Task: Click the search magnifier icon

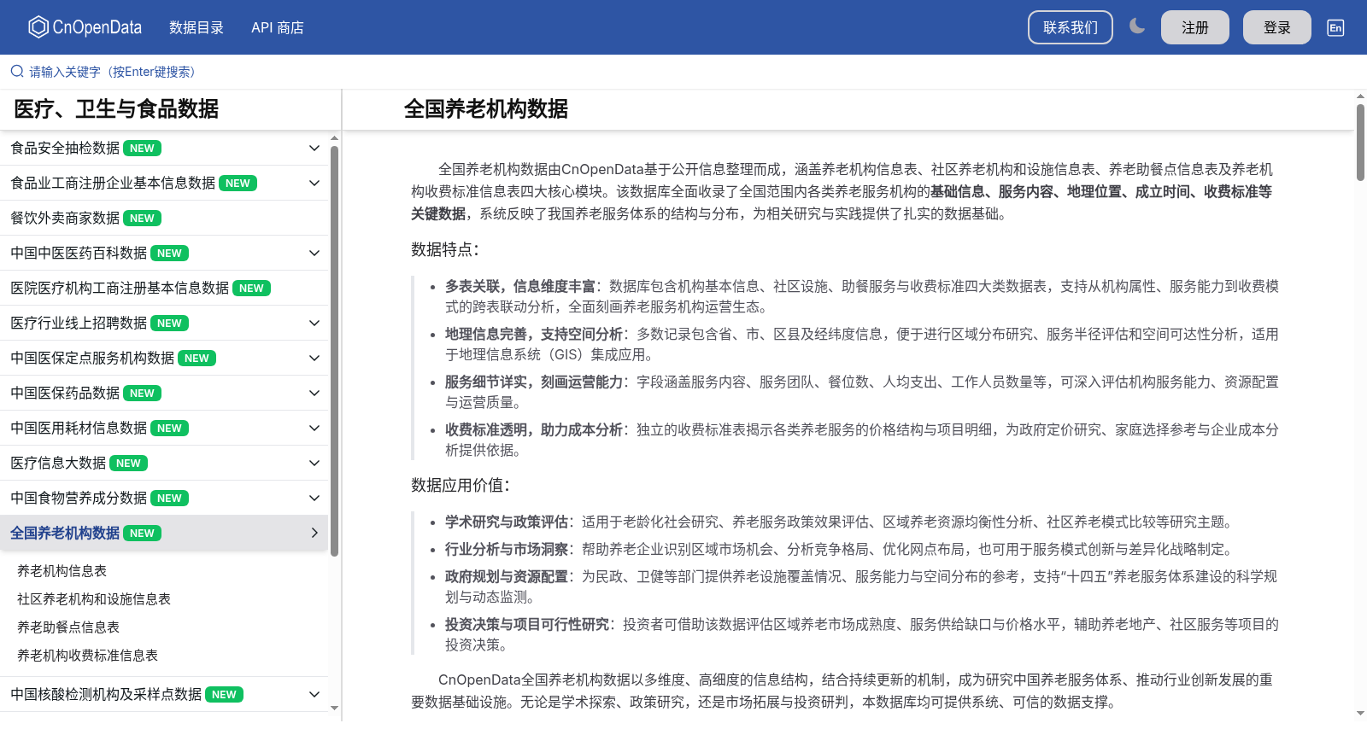Action: pyautogui.click(x=17, y=72)
